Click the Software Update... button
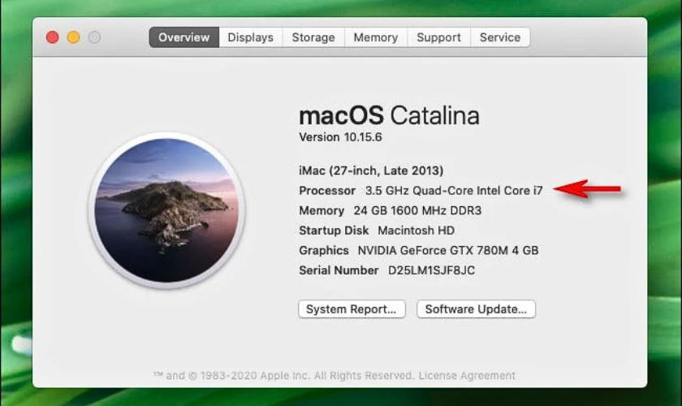Screen dimensions: 682x406 [476, 309]
